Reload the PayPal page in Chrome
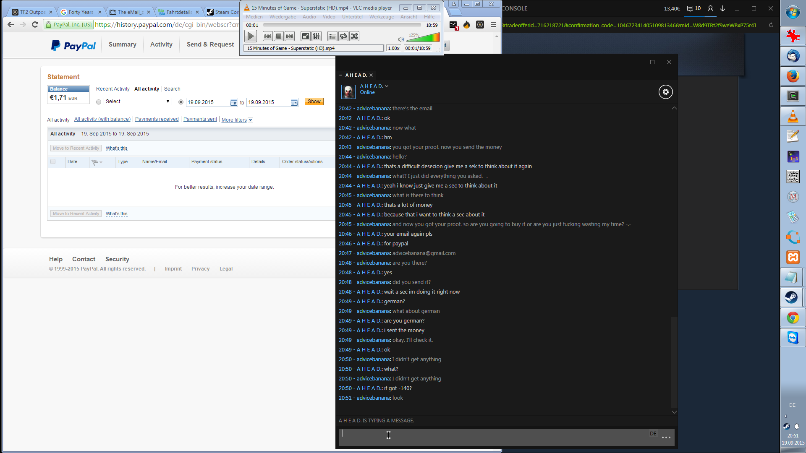806x453 pixels. [35, 25]
